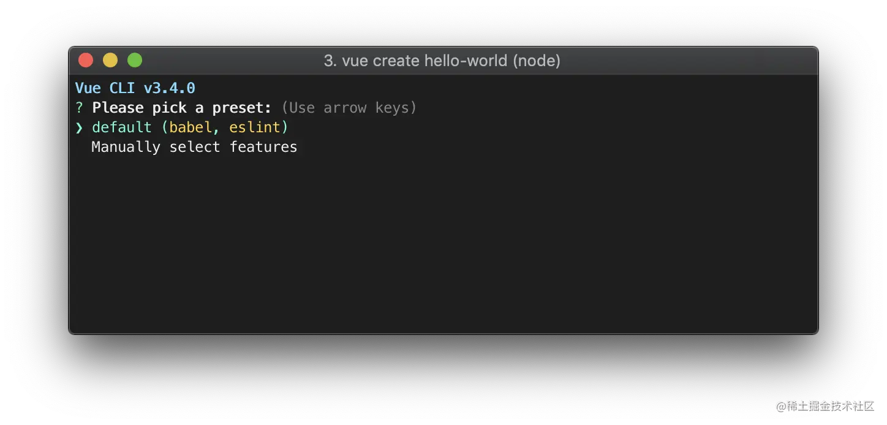Click the tab number '3.' in the titlebar
This screenshot has height=425, width=887.
331,61
